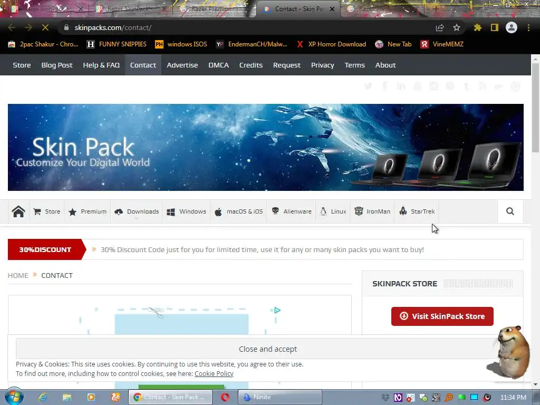Launch Internet Explorer from the taskbar
Image resolution: width=540 pixels, height=405 pixels.
coord(42,397)
